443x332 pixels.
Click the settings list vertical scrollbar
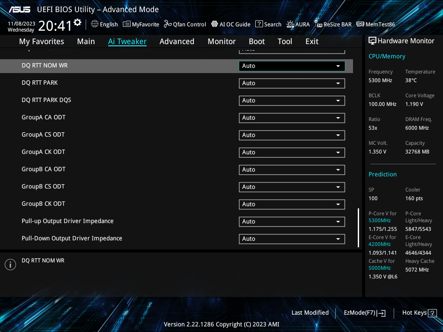[x=358, y=228]
